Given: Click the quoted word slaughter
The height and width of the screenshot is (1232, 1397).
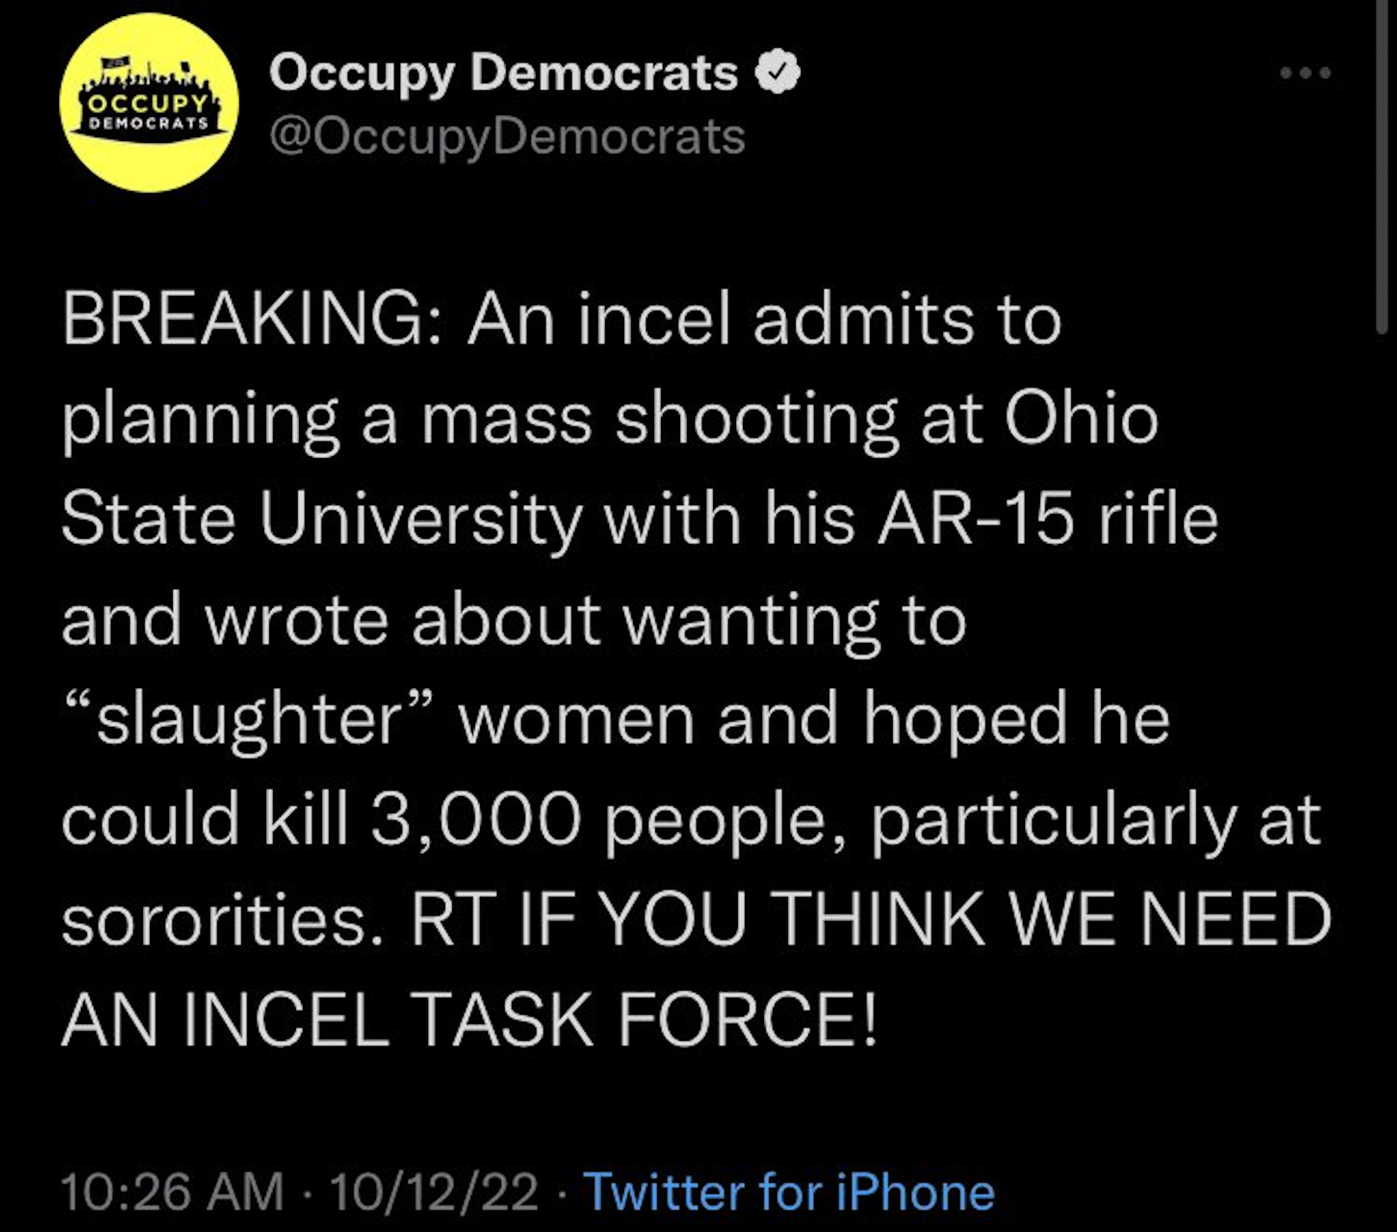Looking at the screenshot, I should tap(250, 719).
